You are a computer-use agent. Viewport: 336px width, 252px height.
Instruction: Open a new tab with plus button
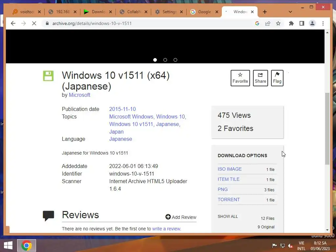click(x=265, y=12)
